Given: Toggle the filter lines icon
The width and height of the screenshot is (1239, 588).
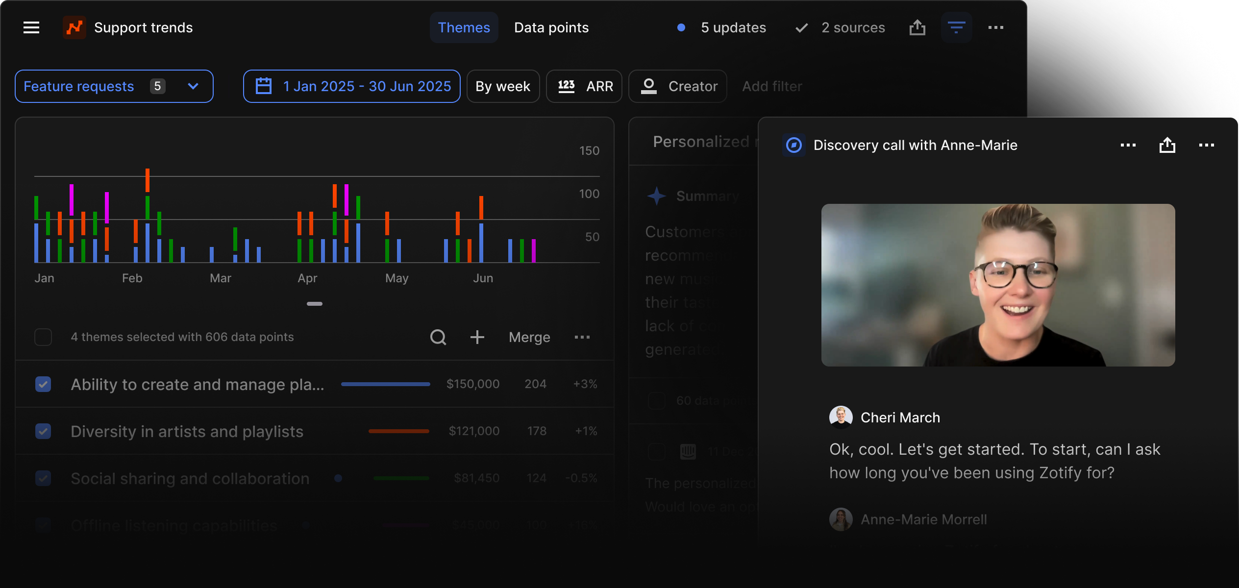Looking at the screenshot, I should point(956,27).
